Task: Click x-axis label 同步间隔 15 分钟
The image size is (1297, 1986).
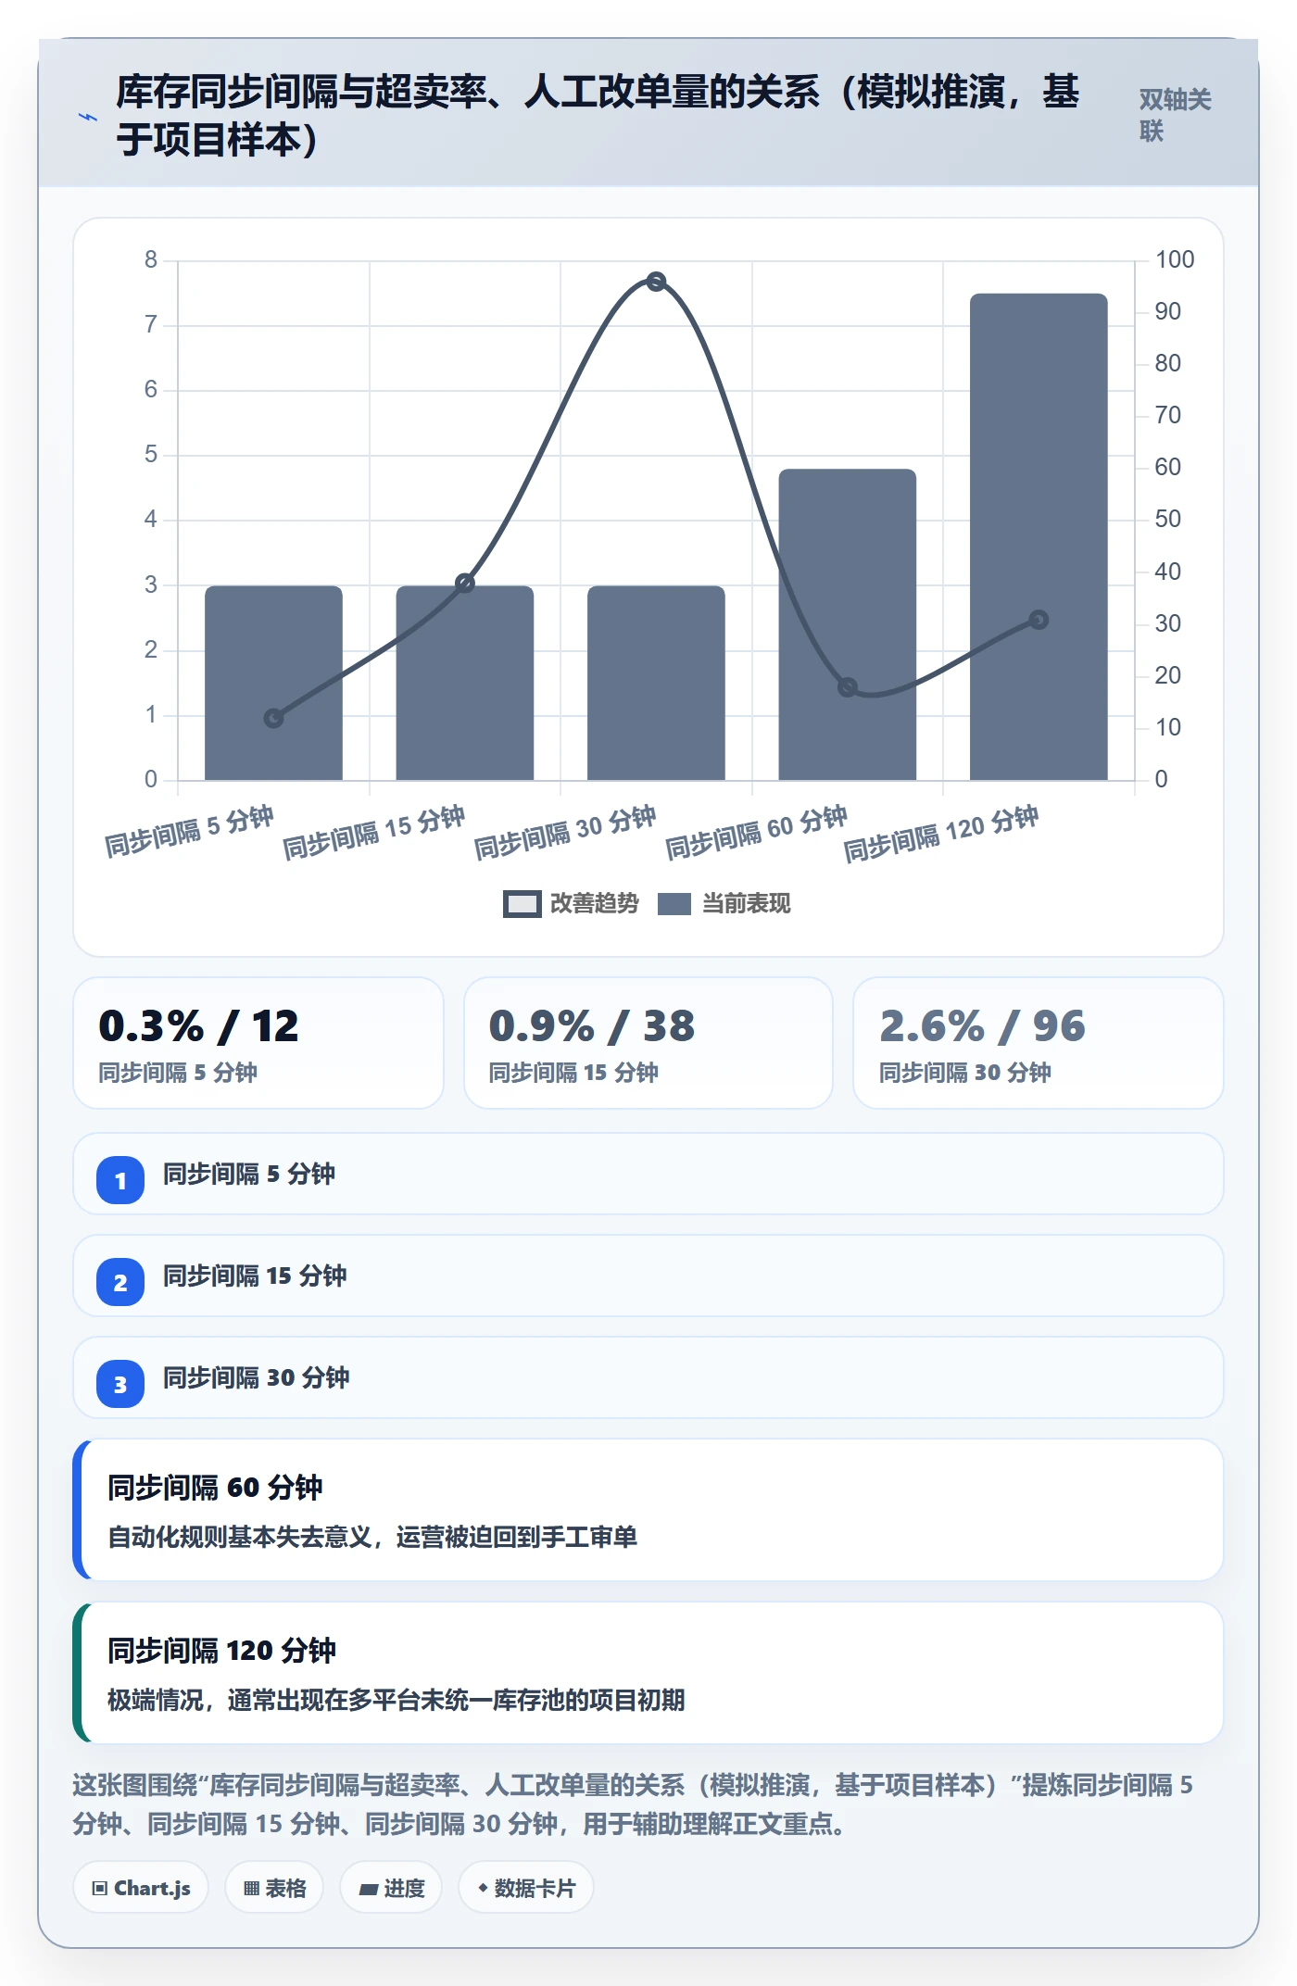Action: [x=373, y=832]
